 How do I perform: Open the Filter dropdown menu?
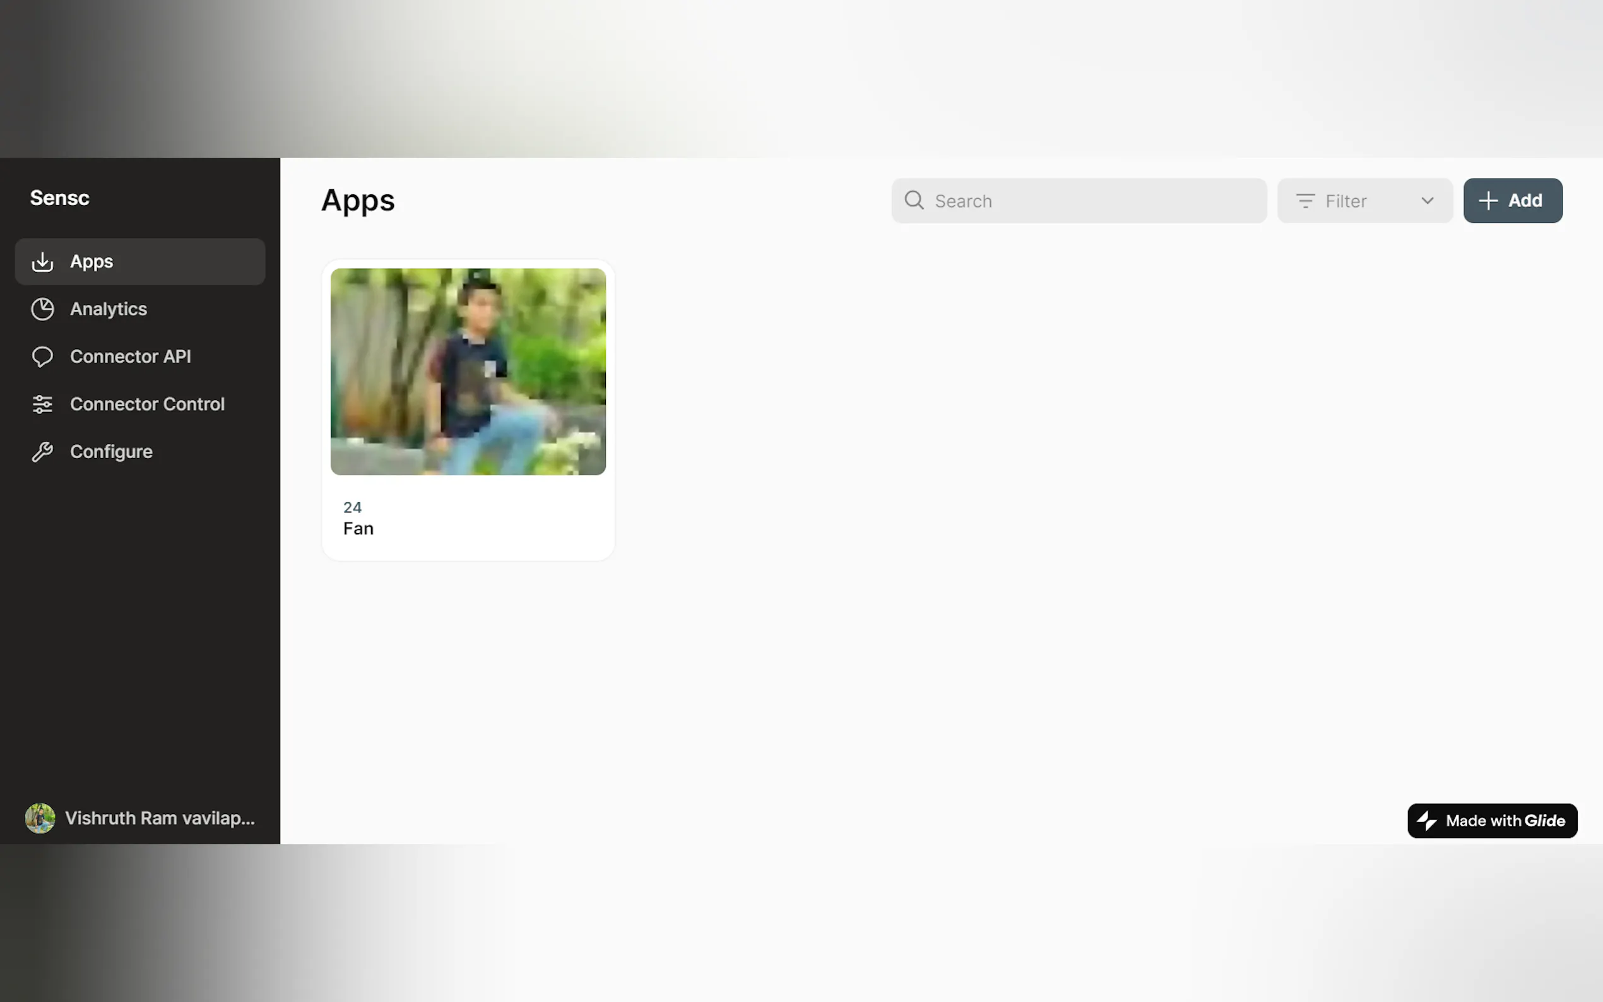click(x=1363, y=201)
